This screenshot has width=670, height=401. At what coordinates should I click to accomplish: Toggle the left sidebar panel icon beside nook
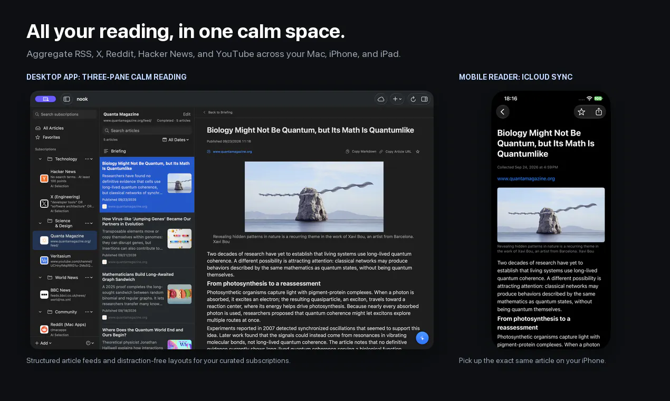point(66,99)
